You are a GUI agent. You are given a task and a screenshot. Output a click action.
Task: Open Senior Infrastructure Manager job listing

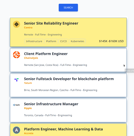[51, 104]
